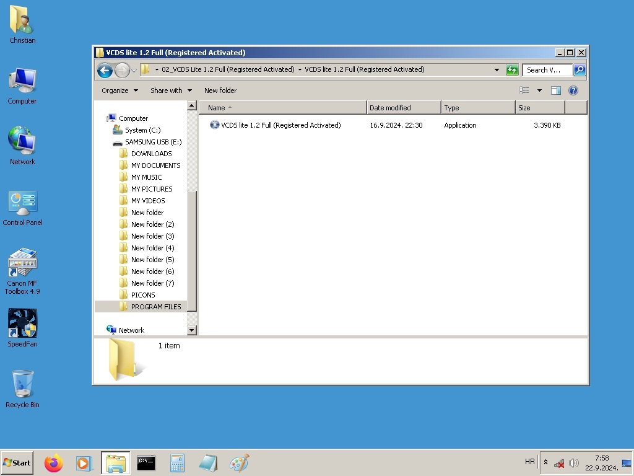
Task: Open the media player taskbar icon
Action: pos(84,462)
